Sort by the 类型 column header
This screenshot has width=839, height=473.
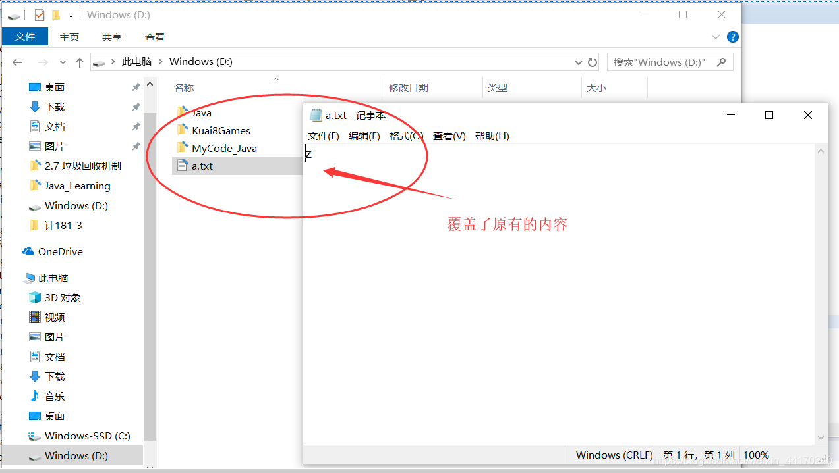(x=497, y=87)
